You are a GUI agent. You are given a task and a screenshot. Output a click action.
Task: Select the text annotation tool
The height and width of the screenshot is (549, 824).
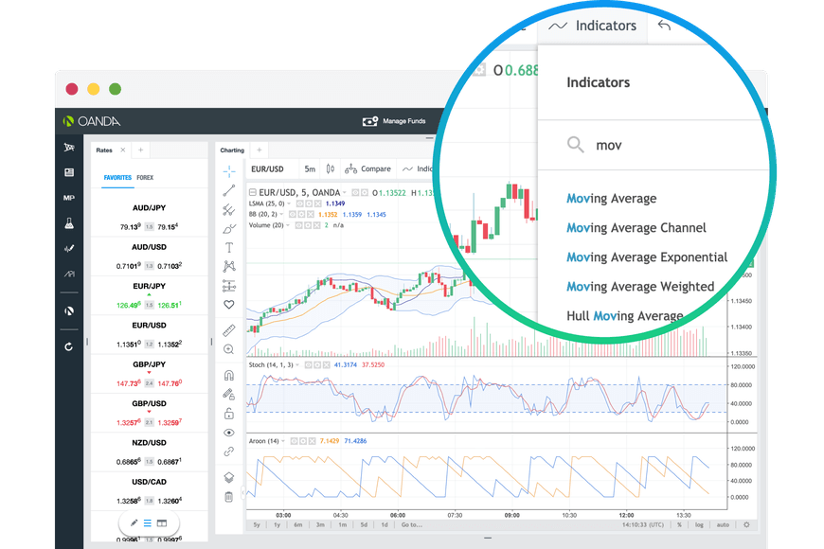pos(229,247)
